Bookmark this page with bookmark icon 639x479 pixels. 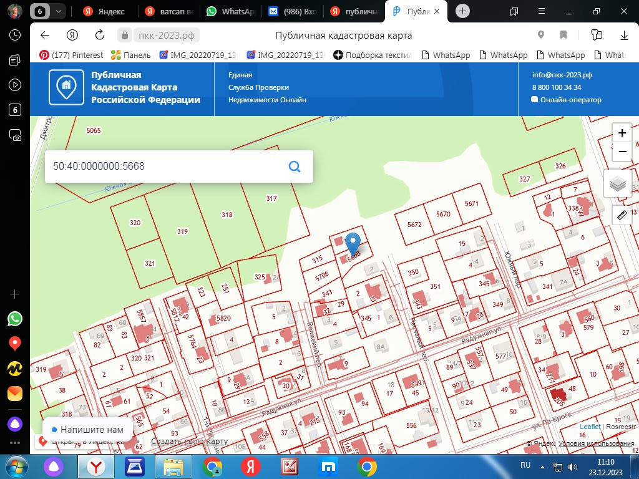[563, 35]
